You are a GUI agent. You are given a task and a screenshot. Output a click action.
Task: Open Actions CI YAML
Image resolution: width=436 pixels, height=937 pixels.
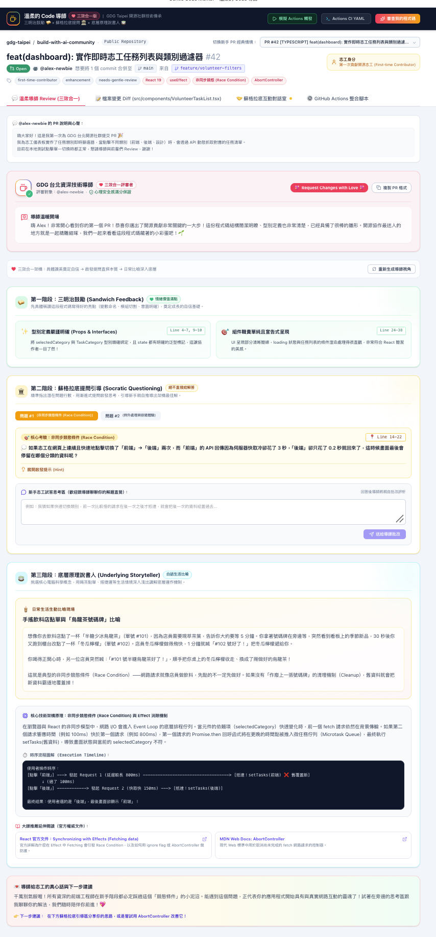[345, 18]
